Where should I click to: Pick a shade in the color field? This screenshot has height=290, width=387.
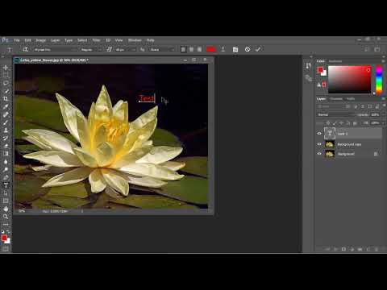tap(349, 80)
